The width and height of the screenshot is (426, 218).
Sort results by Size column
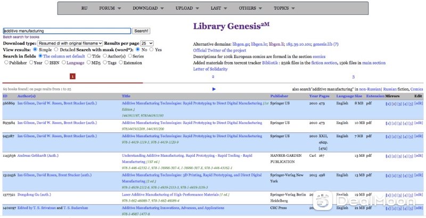(x=358, y=96)
